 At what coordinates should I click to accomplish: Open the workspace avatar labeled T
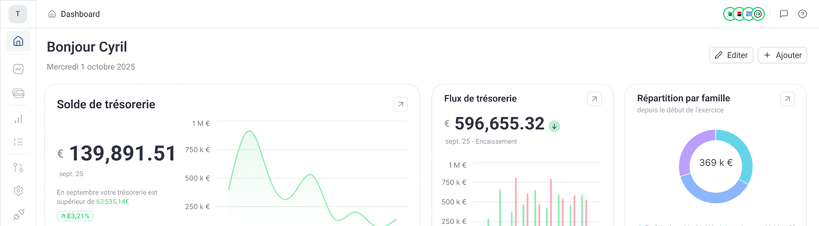click(17, 14)
